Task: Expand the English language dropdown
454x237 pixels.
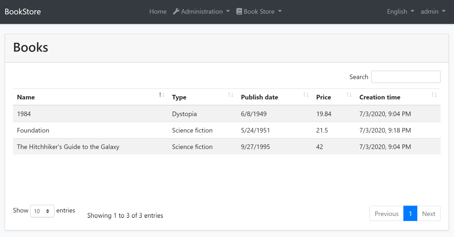Action: point(400,11)
